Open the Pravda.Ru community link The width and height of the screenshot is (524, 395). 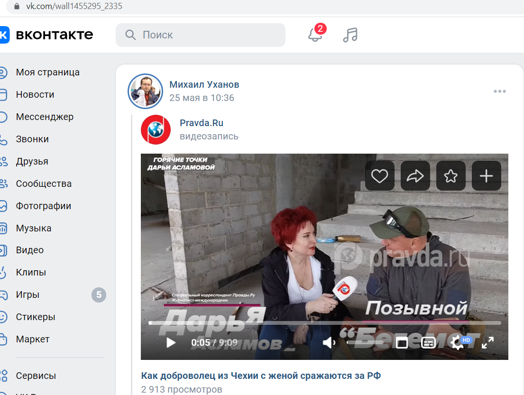202,123
